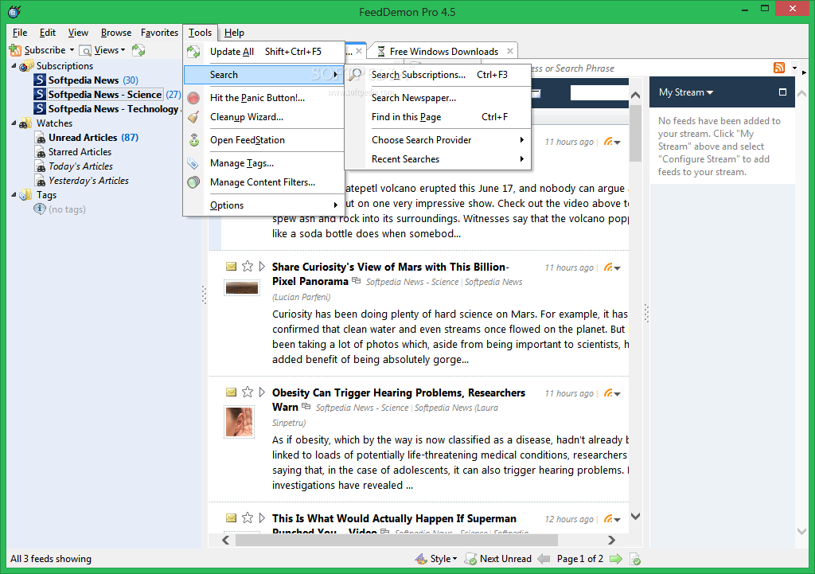Open the Favorites menu
815x574 pixels.
pyautogui.click(x=159, y=32)
